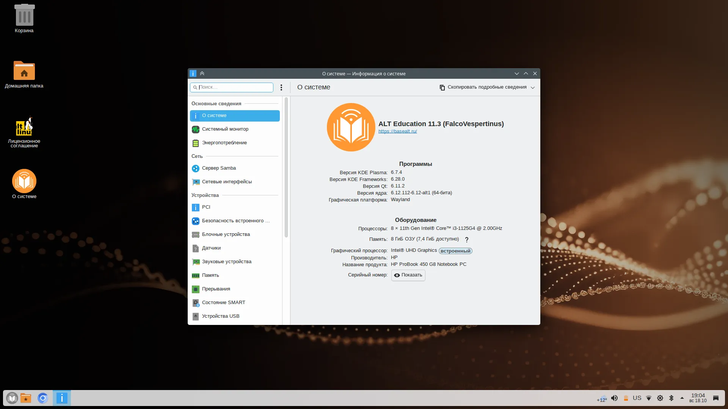Open Состояние SMART page

(x=235, y=303)
